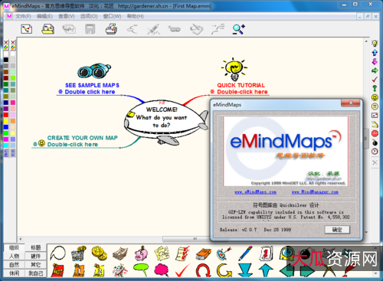Select the blue up arrow sidebar symbol

[375, 53]
